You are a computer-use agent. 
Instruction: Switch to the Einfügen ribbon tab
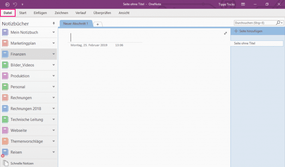41,13
